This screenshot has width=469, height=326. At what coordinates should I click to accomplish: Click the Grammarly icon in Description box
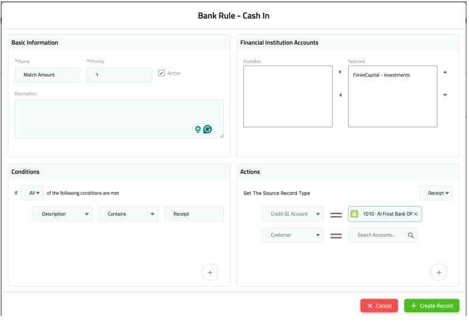[207, 130]
